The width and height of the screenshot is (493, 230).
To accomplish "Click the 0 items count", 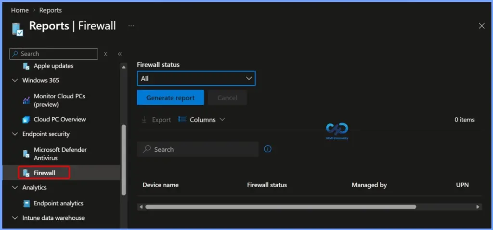I will (465, 120).
